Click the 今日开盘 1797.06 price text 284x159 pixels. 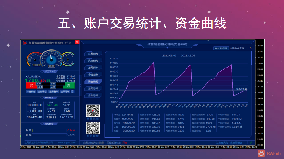(x=65, y=76)
